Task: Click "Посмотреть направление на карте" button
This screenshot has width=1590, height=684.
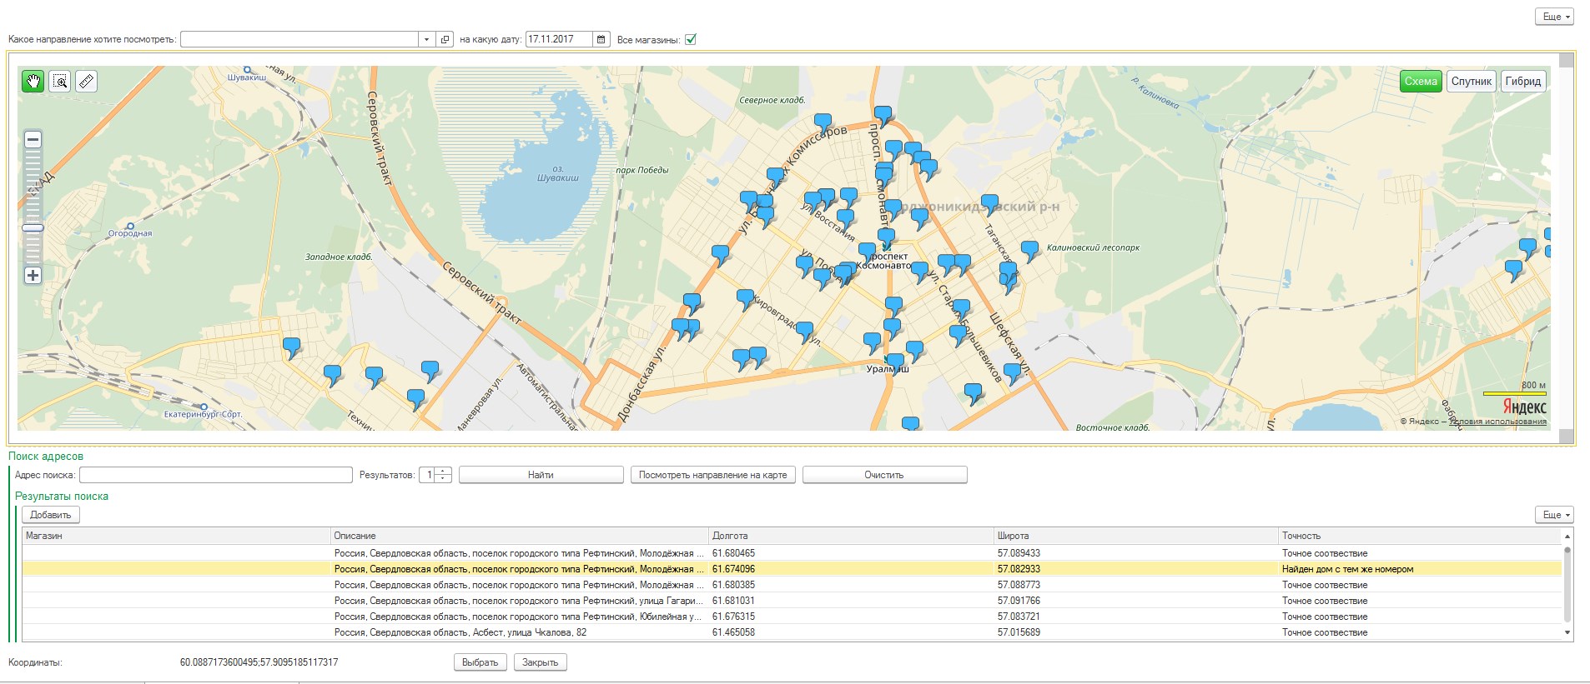Action: pyautogui.click(x=712, y=475)
